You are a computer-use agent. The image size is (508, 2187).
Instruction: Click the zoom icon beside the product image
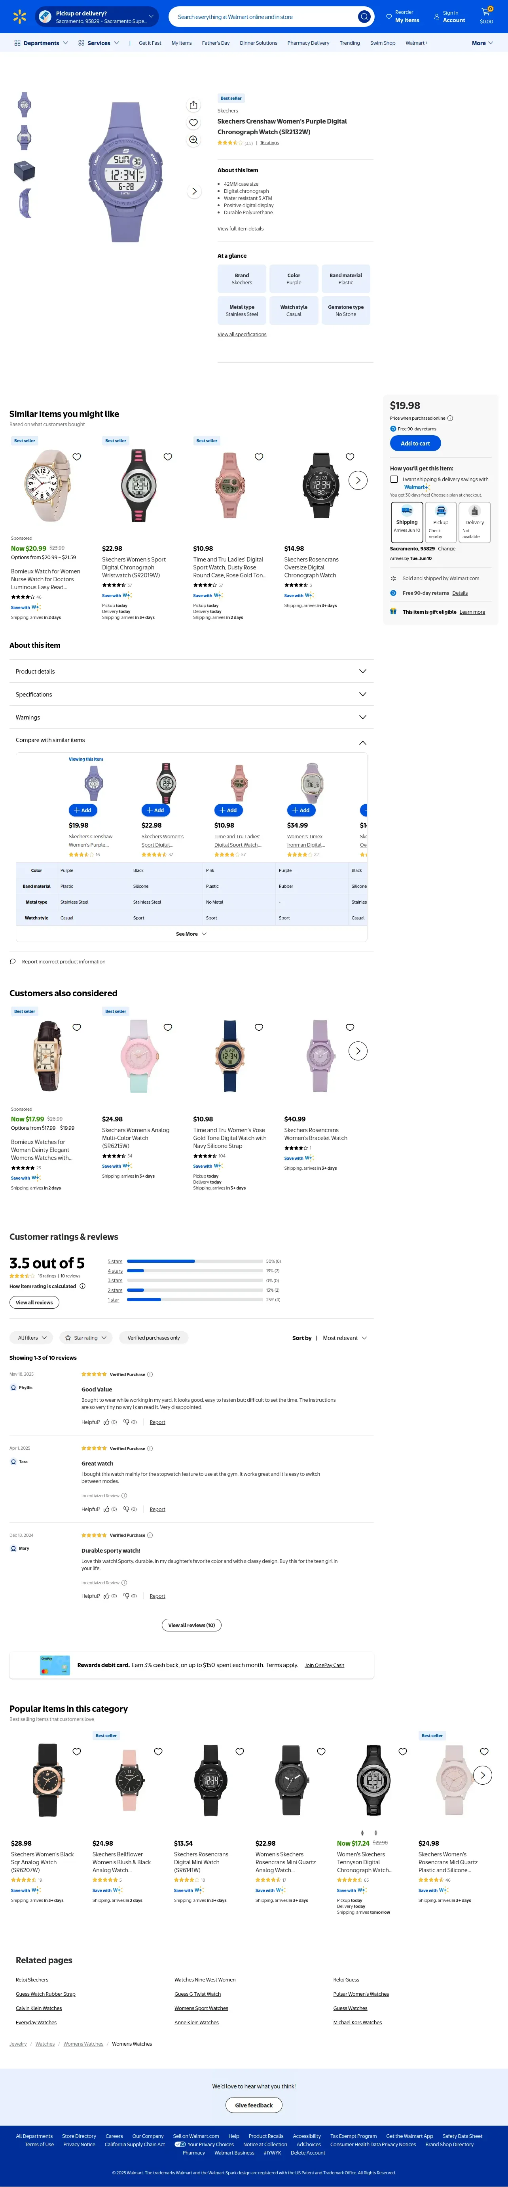click(193, 140)
